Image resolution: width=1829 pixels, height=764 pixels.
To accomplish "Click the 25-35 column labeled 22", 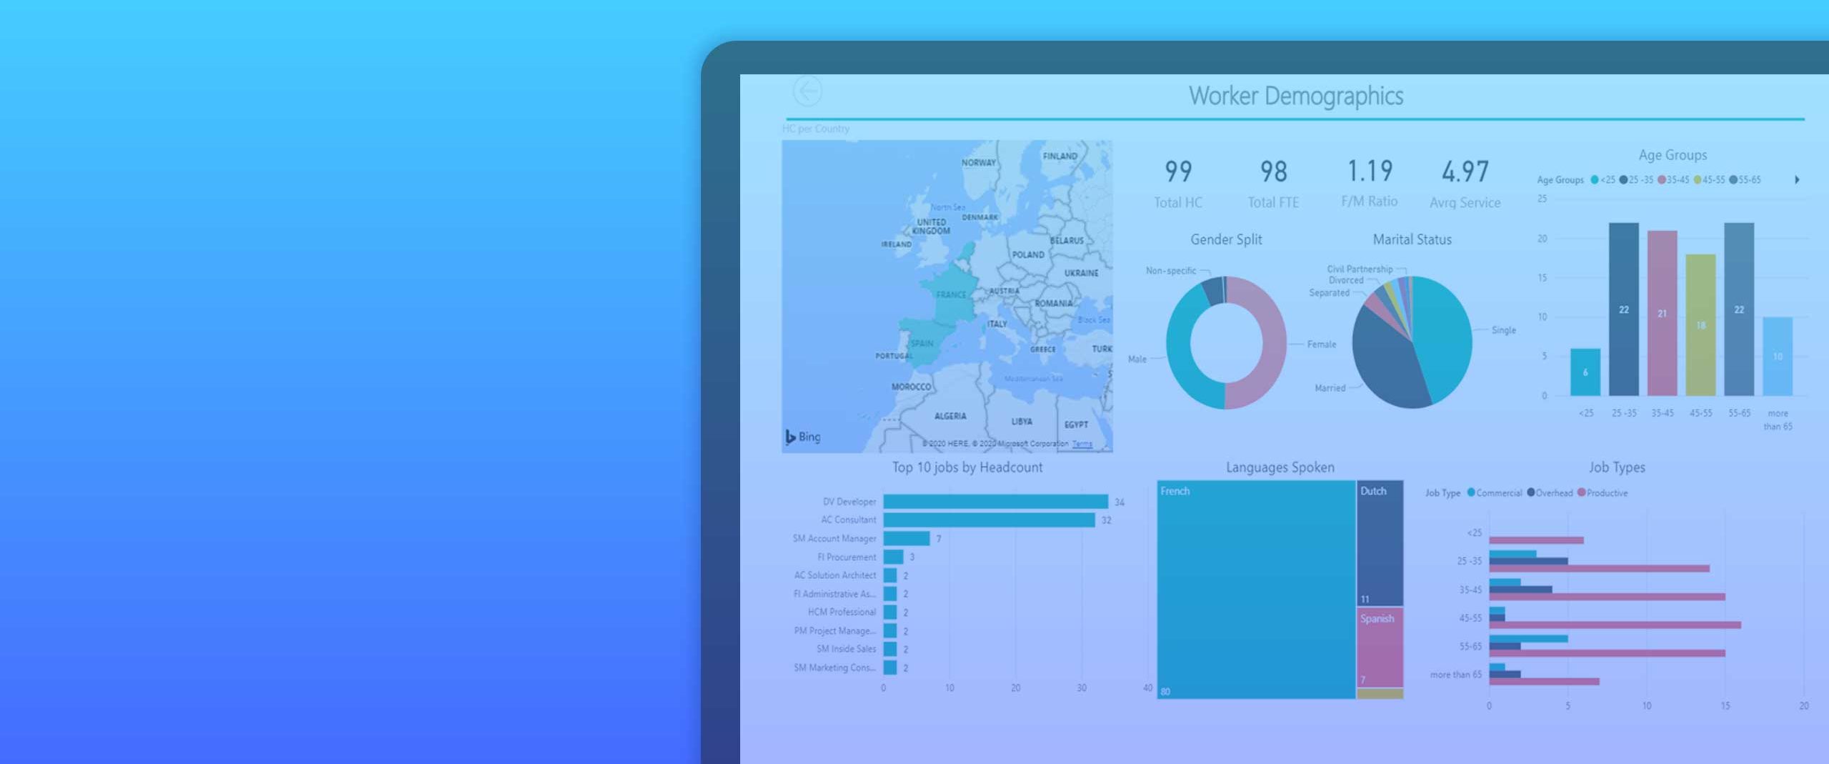I will 1624,309.
